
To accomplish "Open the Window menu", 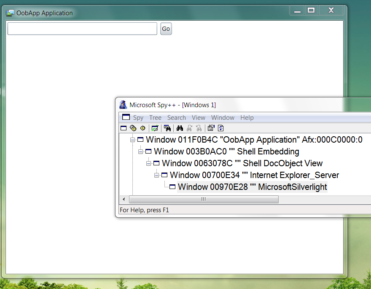I will coord(223,118).
